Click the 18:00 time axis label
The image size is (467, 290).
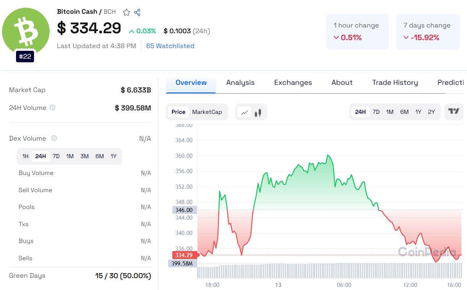pos(212,285)
